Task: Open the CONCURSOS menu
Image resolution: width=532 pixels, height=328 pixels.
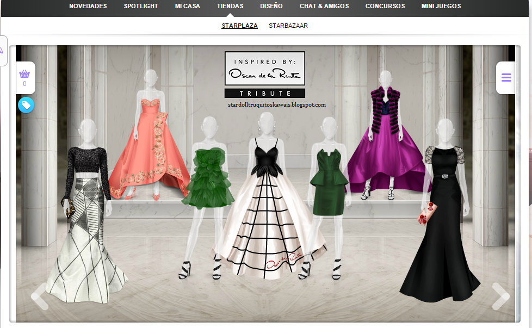Action: click(385, 6)
